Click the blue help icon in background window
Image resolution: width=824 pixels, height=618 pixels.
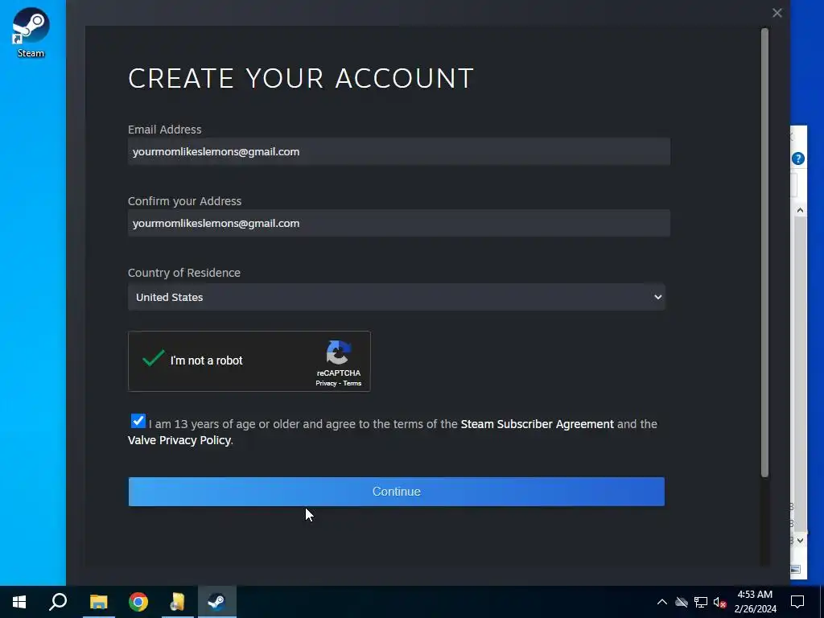pyautogui.click(x=797, y=159)
